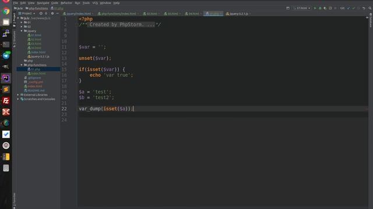
Task: Open the File menu
Action: pos(16,3)
